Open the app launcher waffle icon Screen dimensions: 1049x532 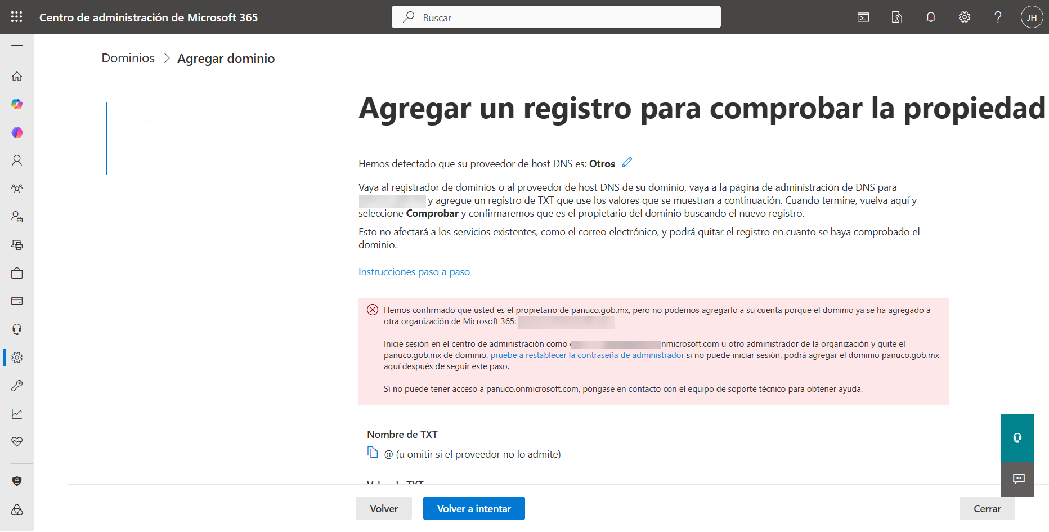click(x=17, y=17)
